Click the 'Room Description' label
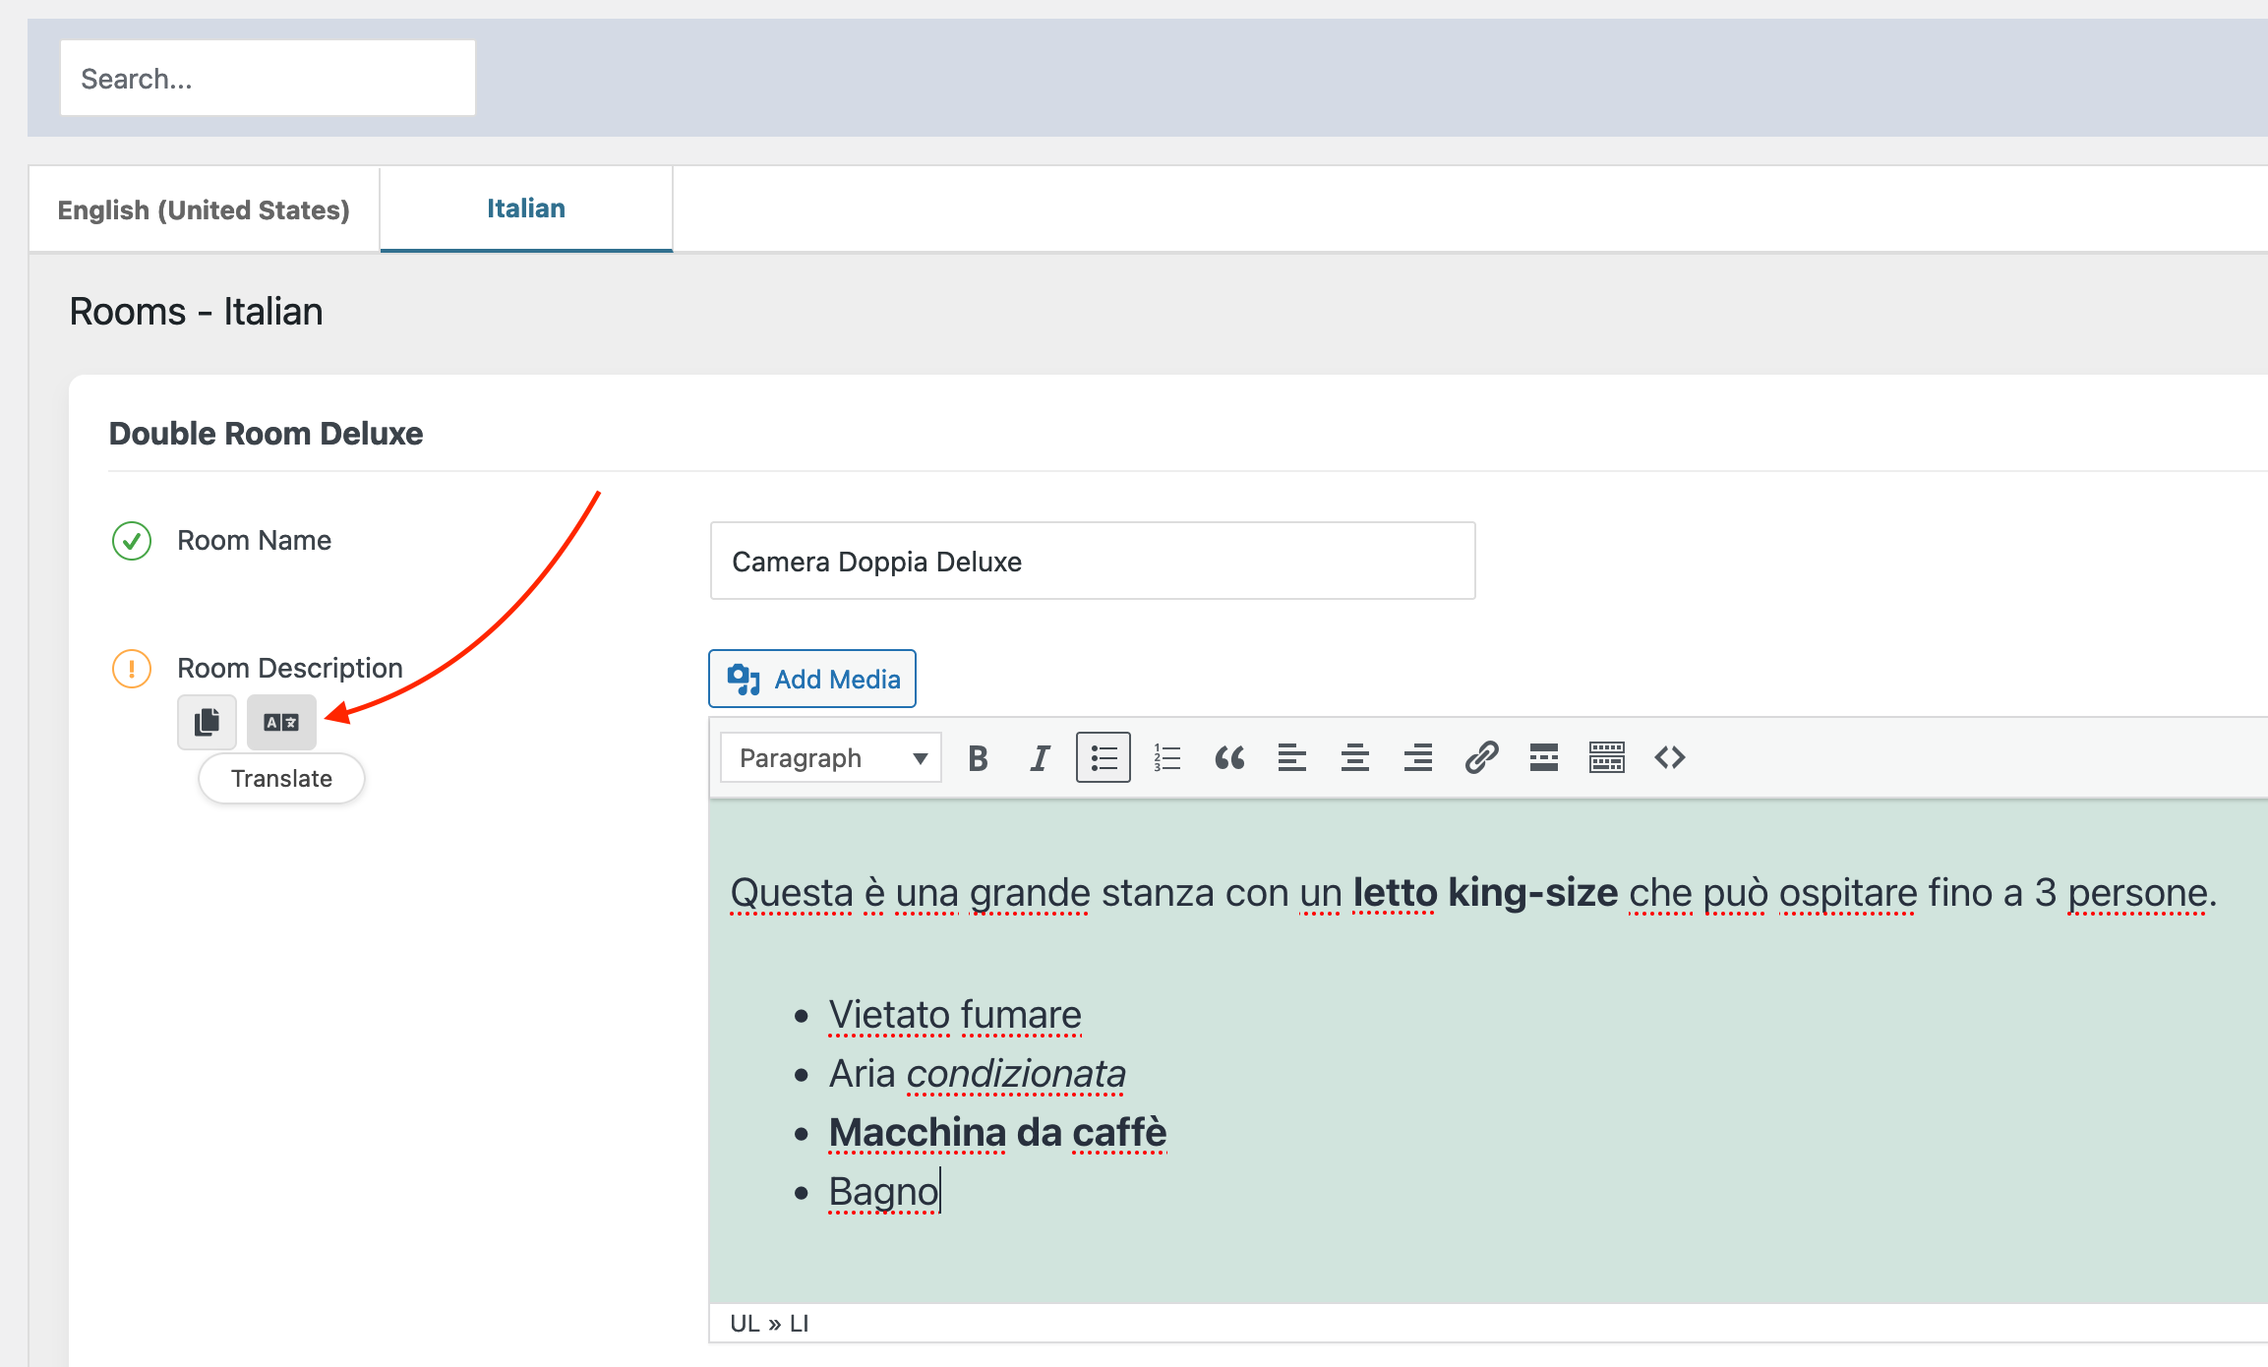2268x1367 pixels. point(290,669)
